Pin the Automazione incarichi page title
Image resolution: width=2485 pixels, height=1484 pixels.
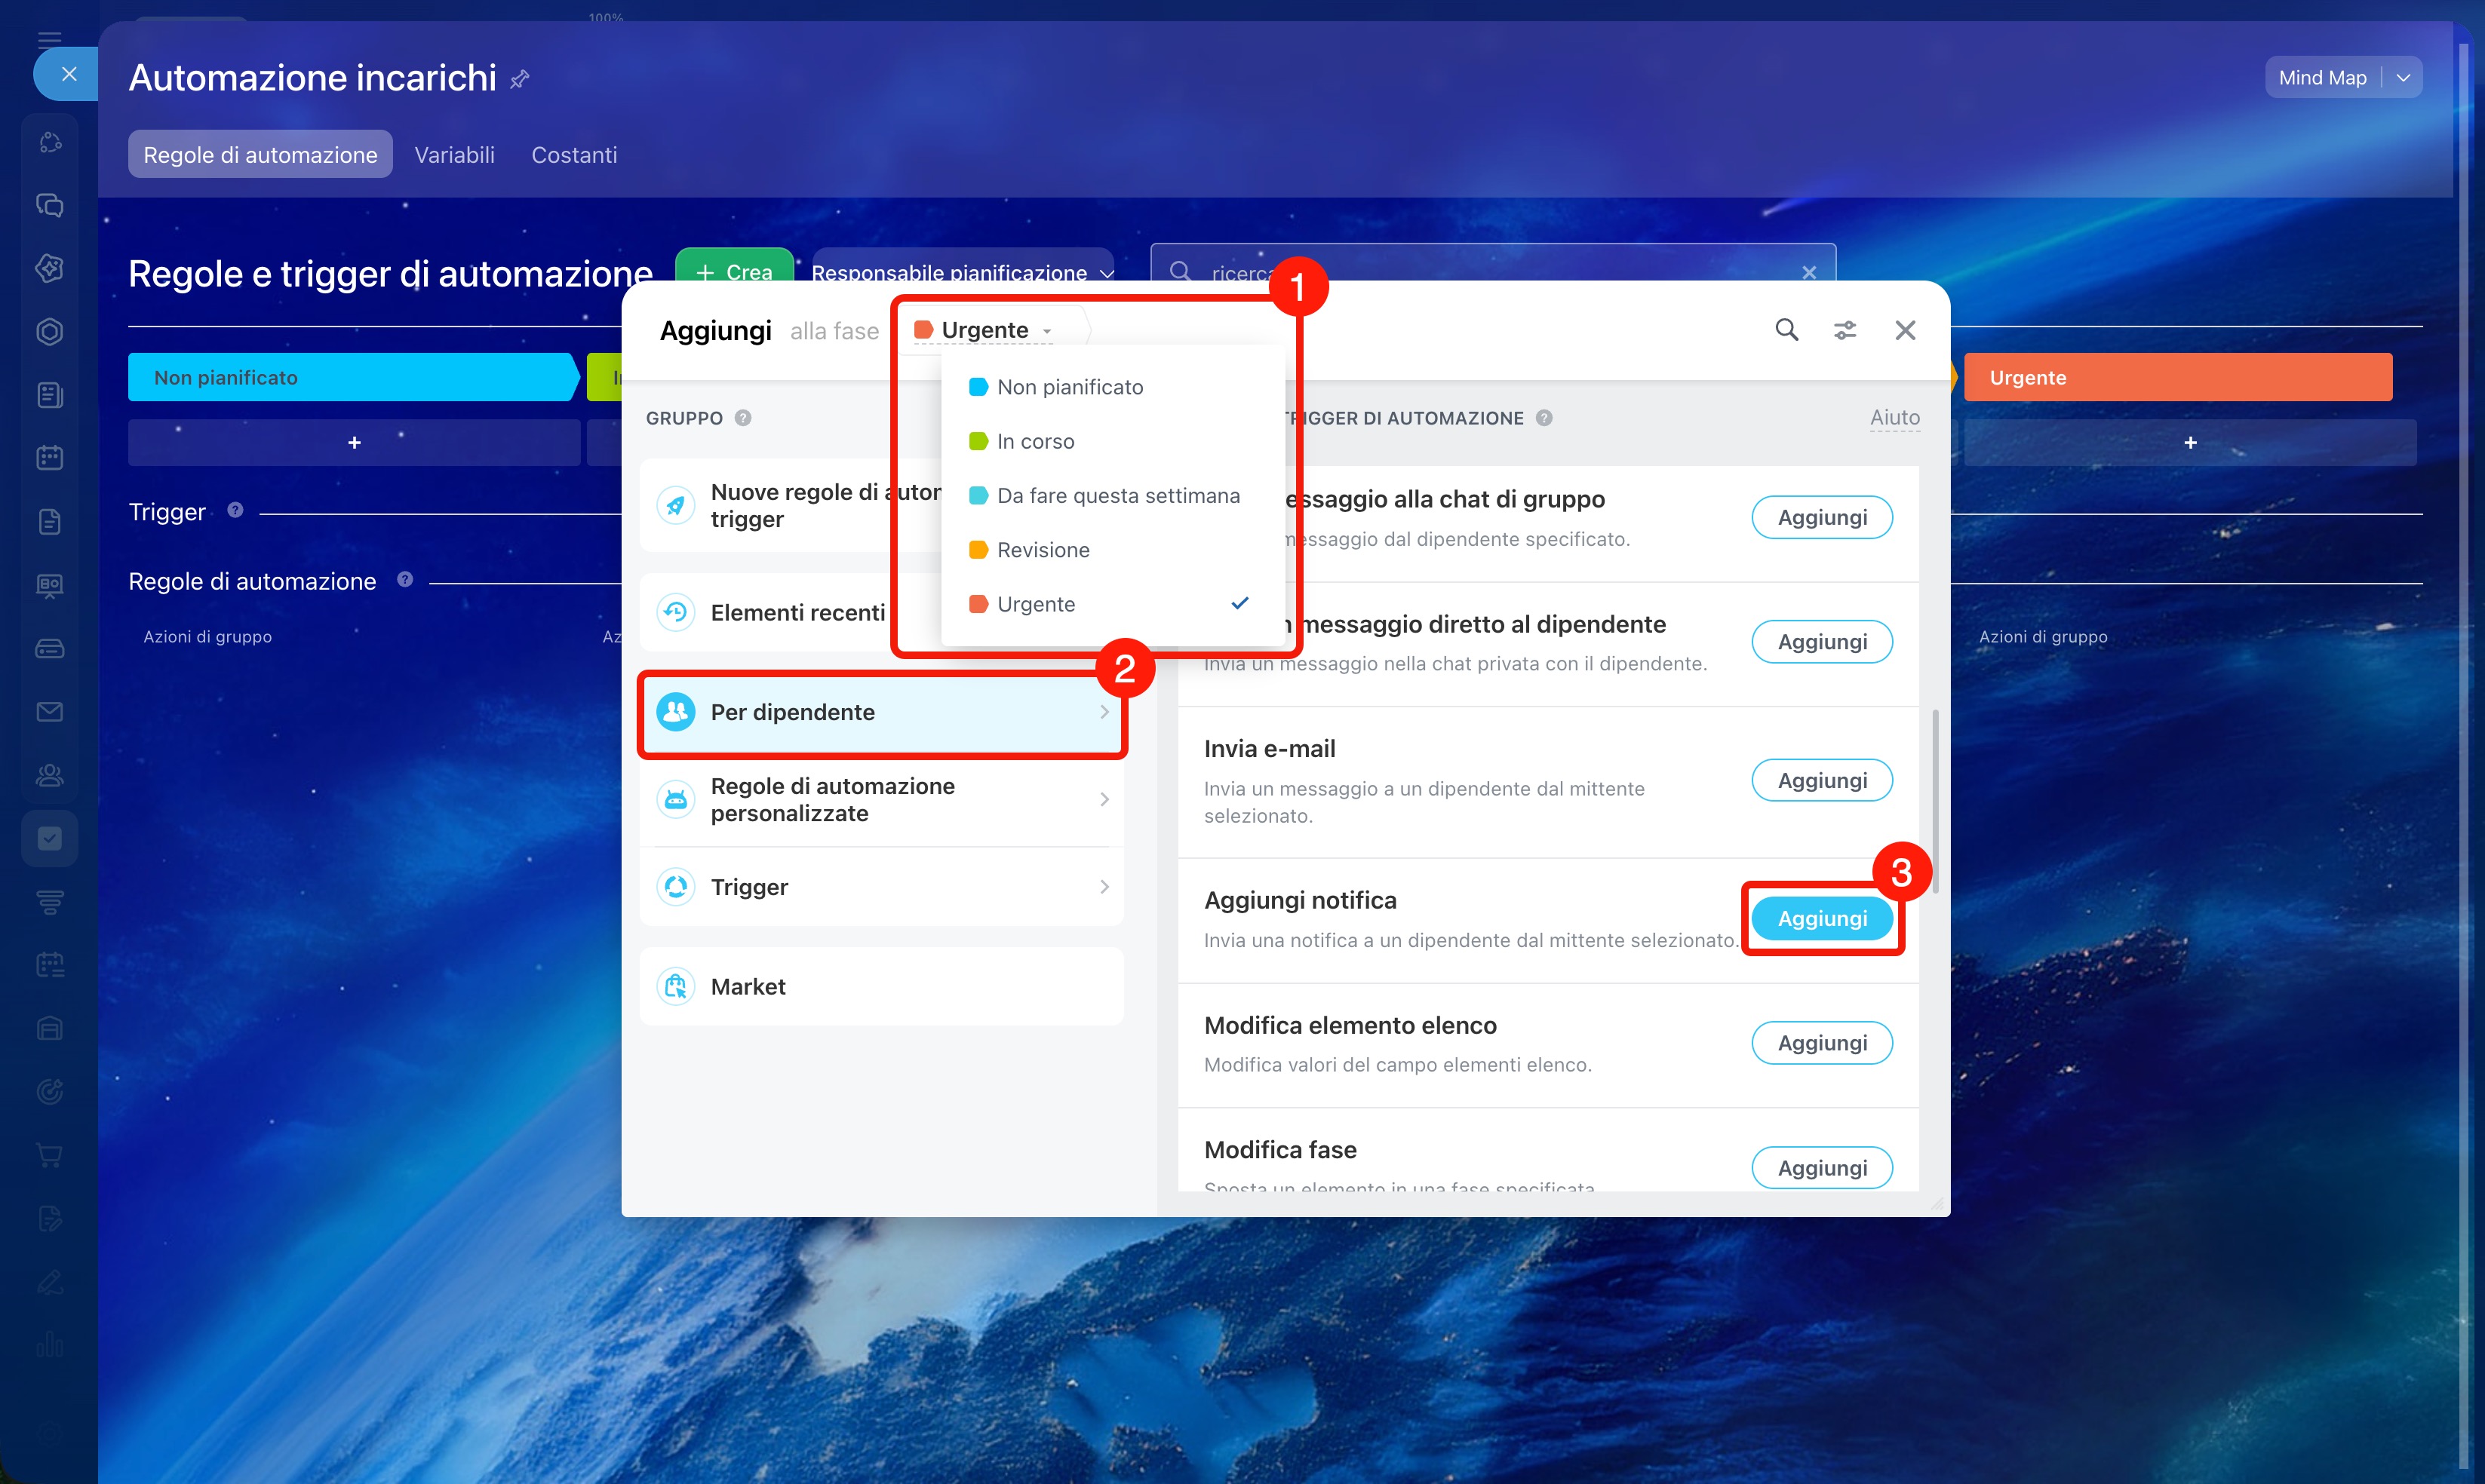pyautogui.click(x=519, y=79)
